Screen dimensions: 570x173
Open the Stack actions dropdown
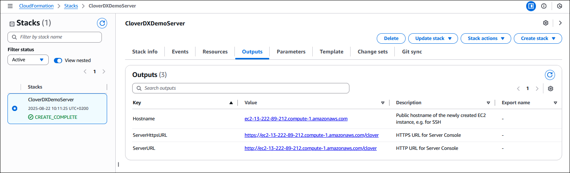click(x=486, y=38)
